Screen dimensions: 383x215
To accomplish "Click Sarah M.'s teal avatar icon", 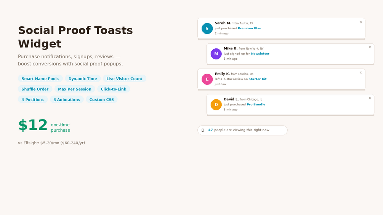I will pos(207,29).
